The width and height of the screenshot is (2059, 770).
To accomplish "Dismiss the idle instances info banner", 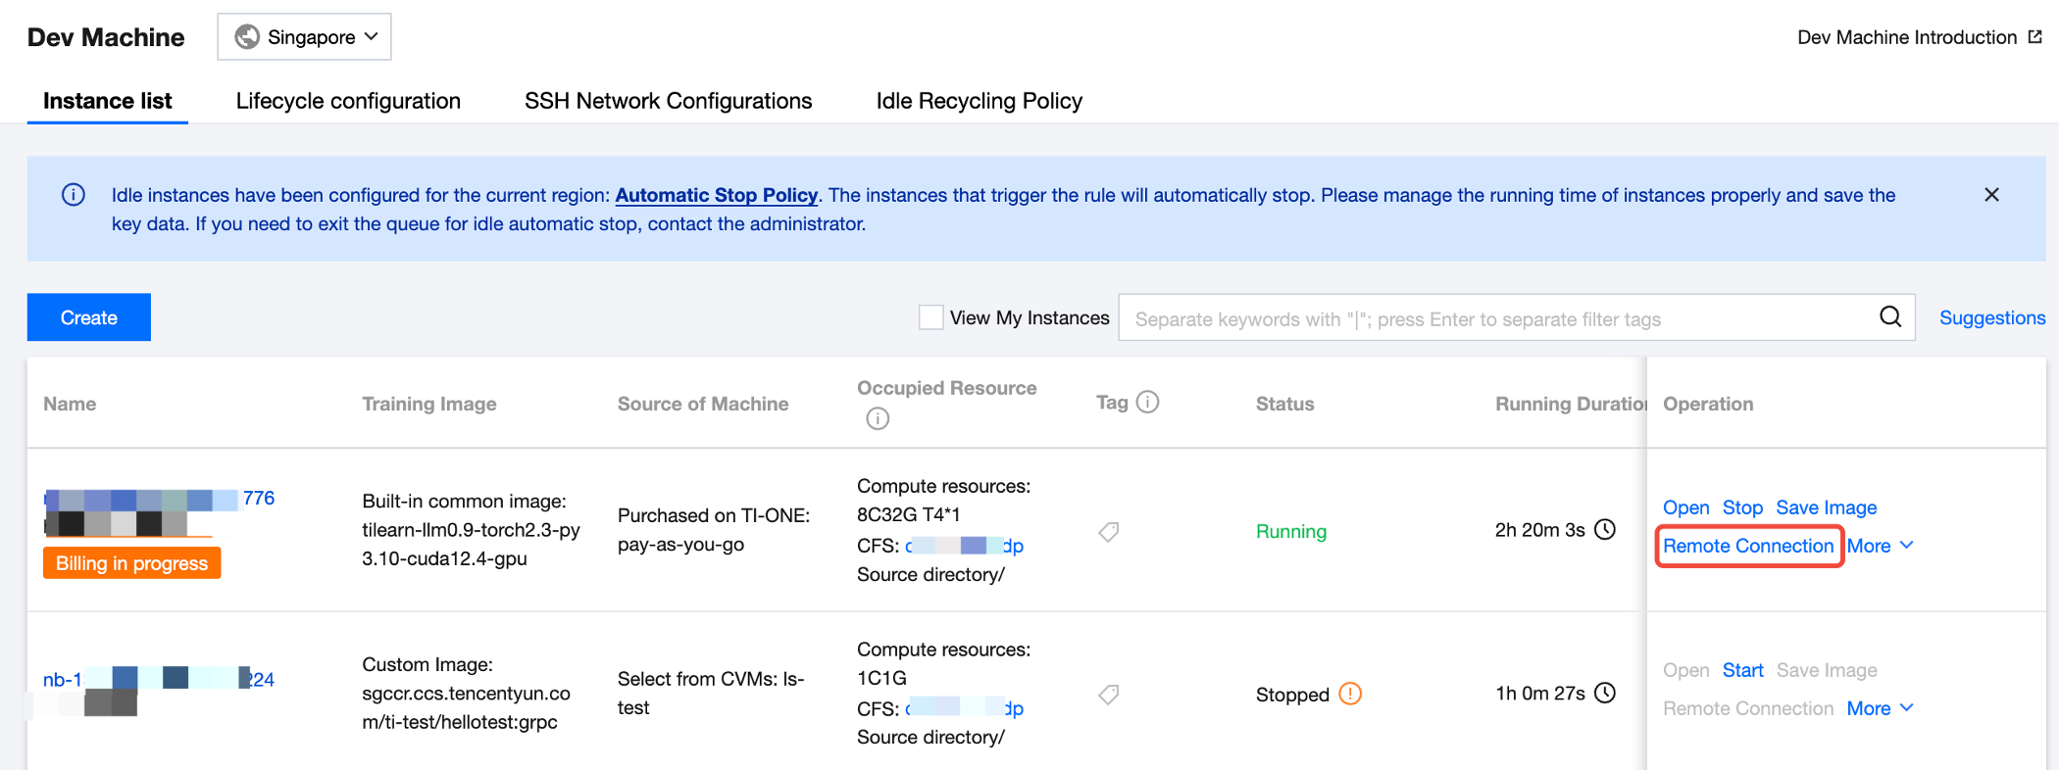I will tap(1991, 194).
